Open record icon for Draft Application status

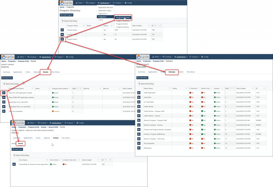click(x=139, y=93)
